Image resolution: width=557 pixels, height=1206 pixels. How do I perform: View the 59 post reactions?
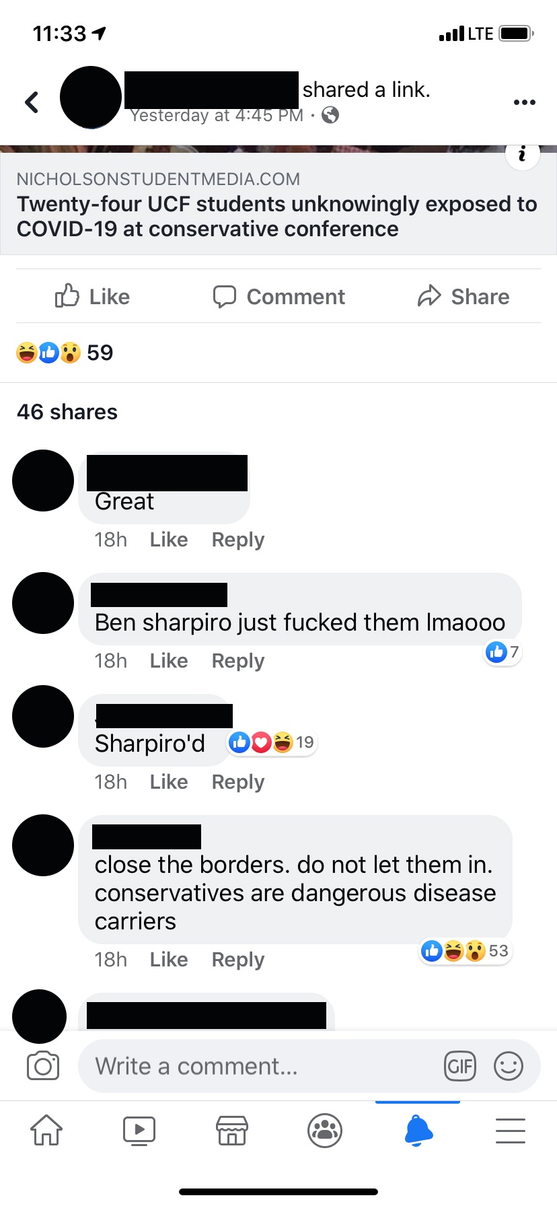click(65, 352)
